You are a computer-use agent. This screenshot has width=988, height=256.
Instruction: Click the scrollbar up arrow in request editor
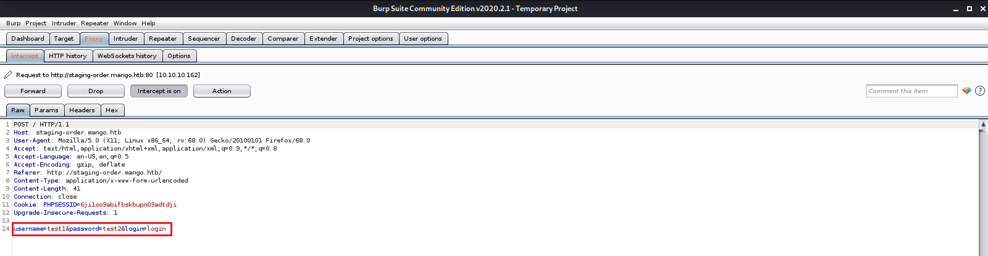(983, 124)
